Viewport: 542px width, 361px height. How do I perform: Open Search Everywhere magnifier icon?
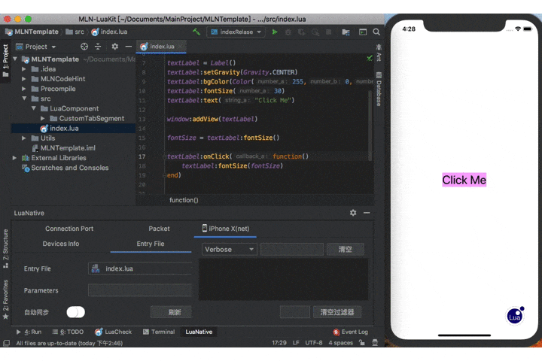click(x=376, y=32)
